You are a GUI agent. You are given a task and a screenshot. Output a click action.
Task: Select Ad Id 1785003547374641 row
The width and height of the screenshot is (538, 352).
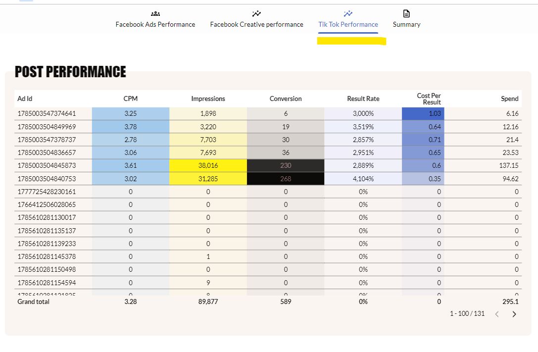coord(47,114)
